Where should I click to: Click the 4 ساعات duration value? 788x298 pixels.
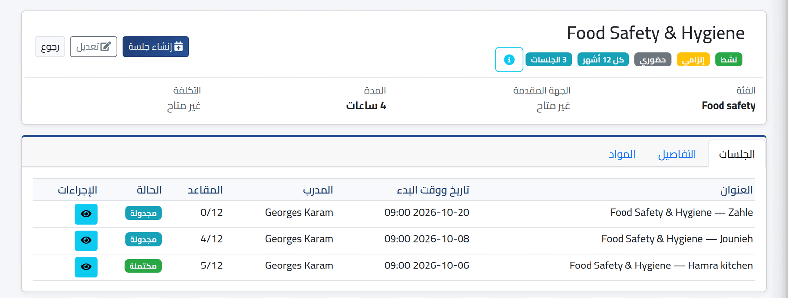coord(366,106)
